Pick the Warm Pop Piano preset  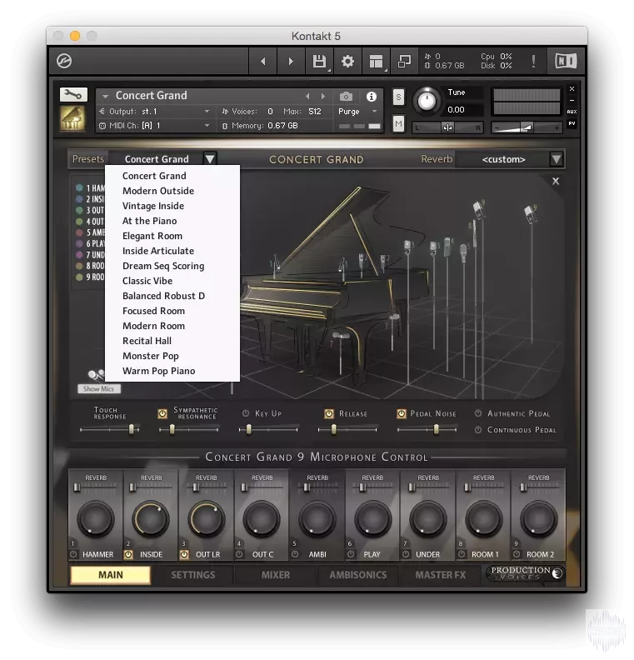click(158, 371)
